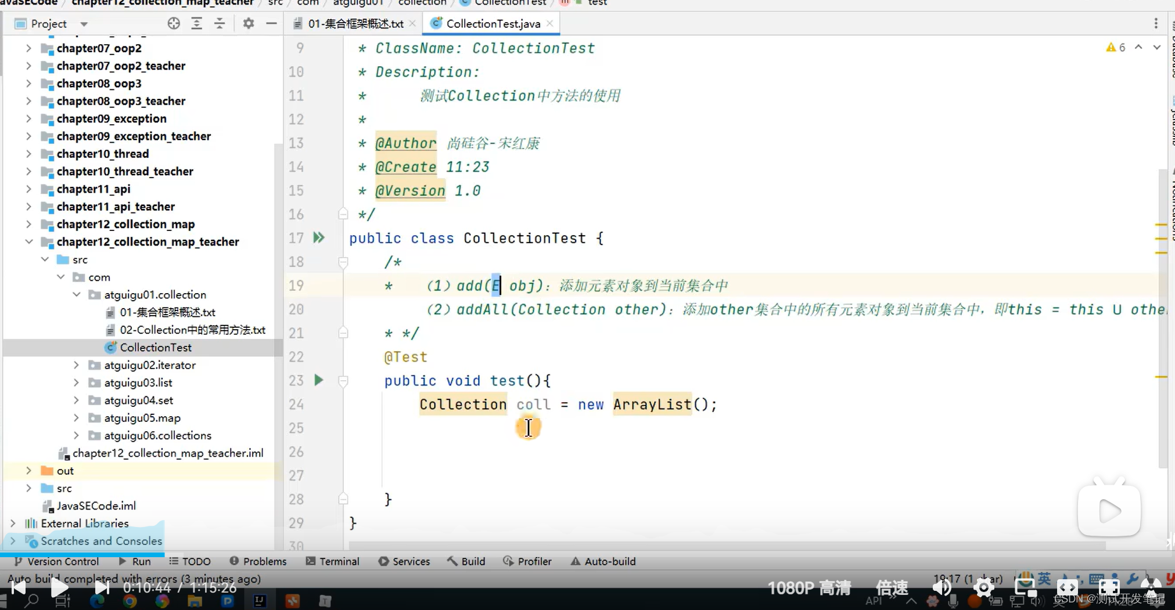Run test() method gutter icon
Image resolution: width=1175 pixels, height=610 pixels.
(x=319, y=380)
